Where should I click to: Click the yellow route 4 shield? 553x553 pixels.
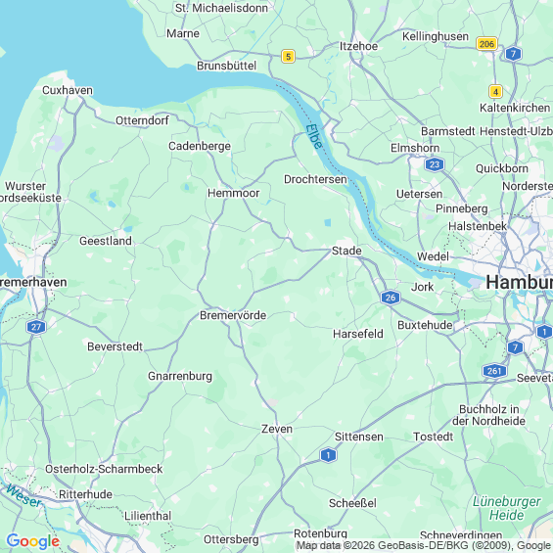495,92
